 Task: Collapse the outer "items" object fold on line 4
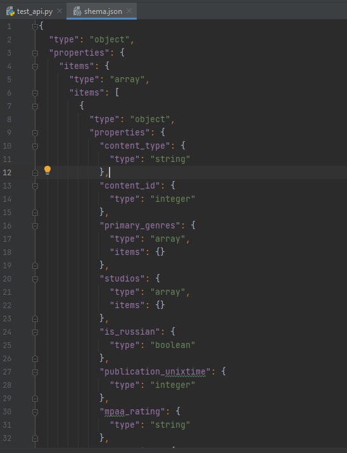[35, 66]
